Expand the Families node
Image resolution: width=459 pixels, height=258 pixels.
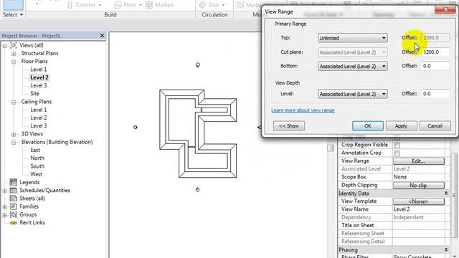(5, 207)
